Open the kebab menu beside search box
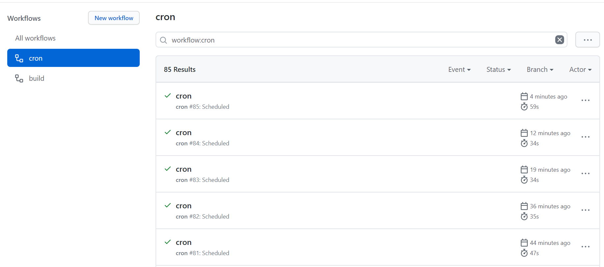This screenshot has height=267, width=604. (x=588, y=40)
